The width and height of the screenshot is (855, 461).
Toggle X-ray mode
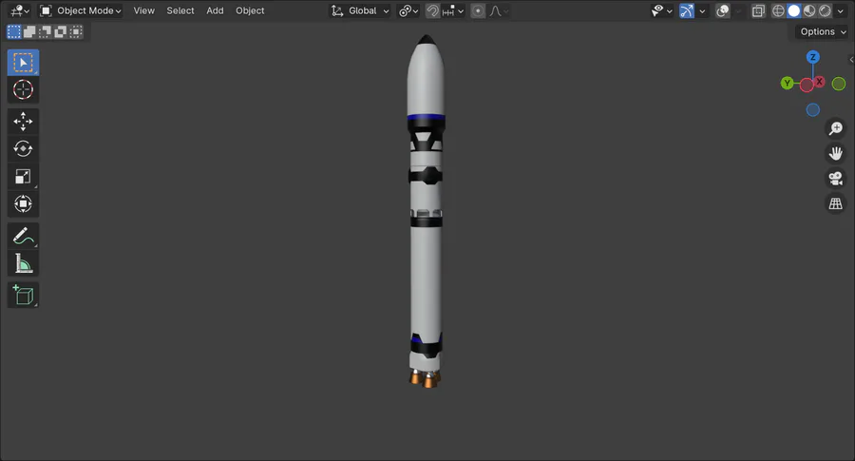758,10
